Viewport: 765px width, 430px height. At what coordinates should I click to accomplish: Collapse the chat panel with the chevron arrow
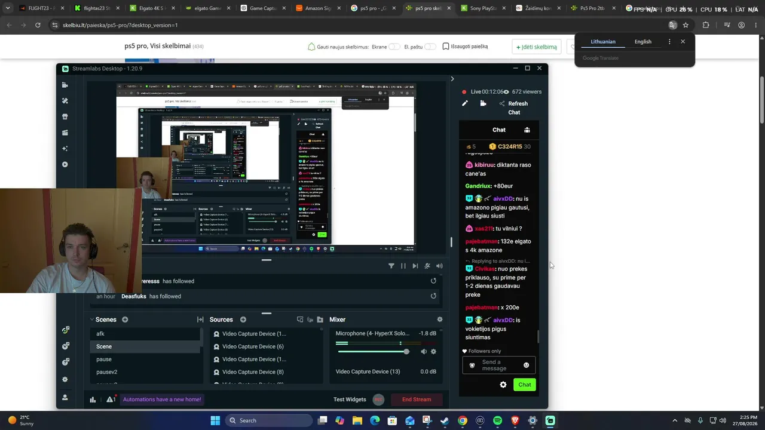coord(452,79)
